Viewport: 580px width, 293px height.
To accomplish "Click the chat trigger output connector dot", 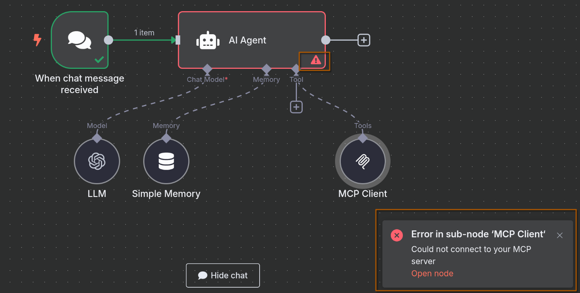I will (108, 40).
